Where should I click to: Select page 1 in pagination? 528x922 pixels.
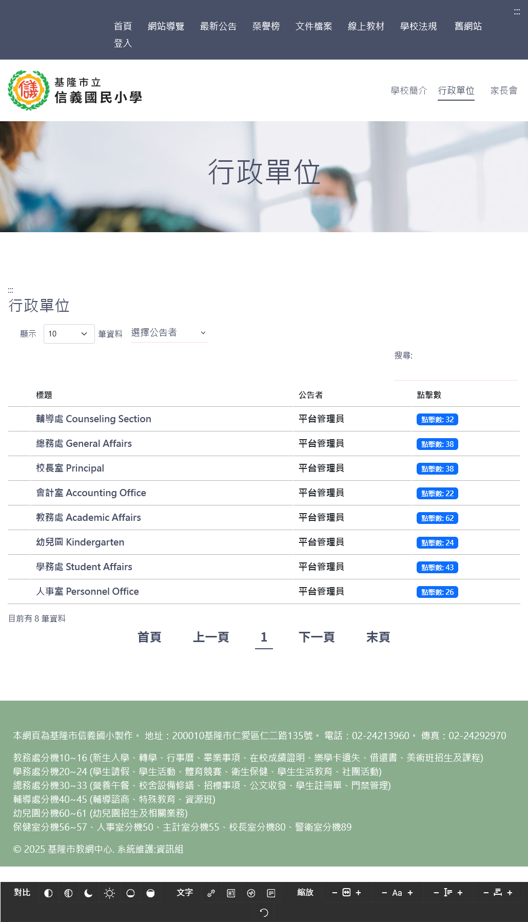[264, 637]
